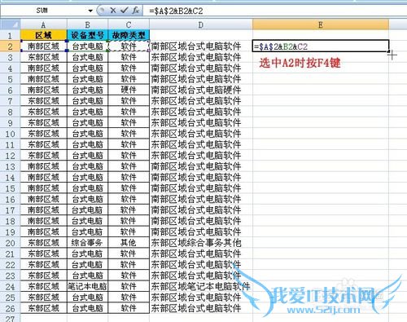Click header cell 设备型号 in B1
This screenshot has width=407, height=322.
coord(87,35)
